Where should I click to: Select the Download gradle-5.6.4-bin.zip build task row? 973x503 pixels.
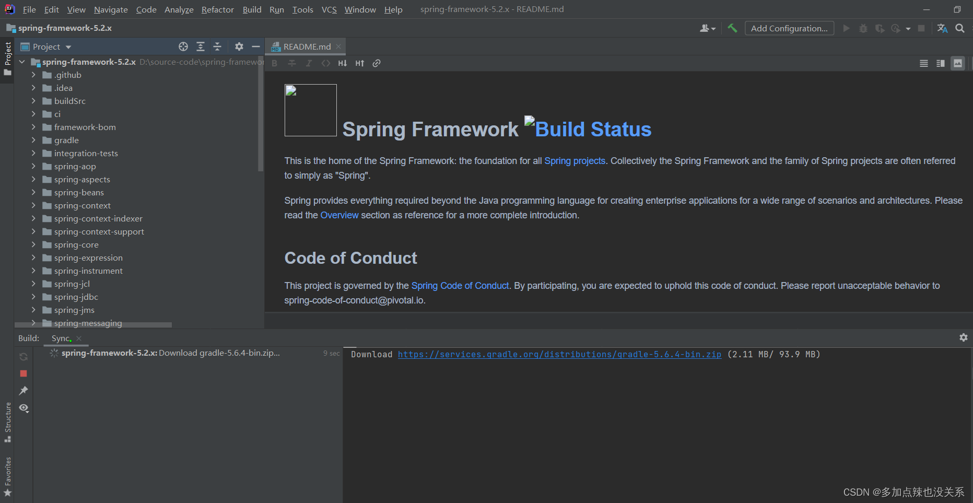tap(188, 353)
